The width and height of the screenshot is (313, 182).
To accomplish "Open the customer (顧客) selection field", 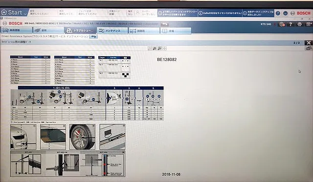I will [x=43, y=13].
